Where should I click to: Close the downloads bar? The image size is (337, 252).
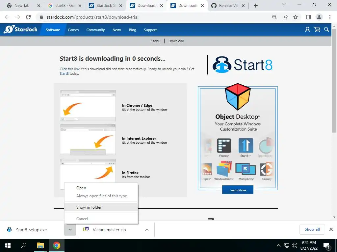point(331,229)
